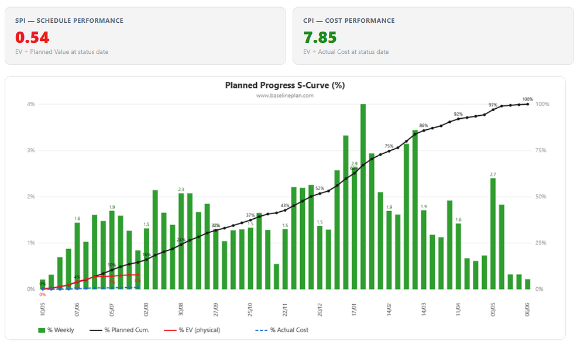Viewport: 584px width, 351px height.
Task: Click the 50% tick on the right axis
Action: tap(541, 197)
